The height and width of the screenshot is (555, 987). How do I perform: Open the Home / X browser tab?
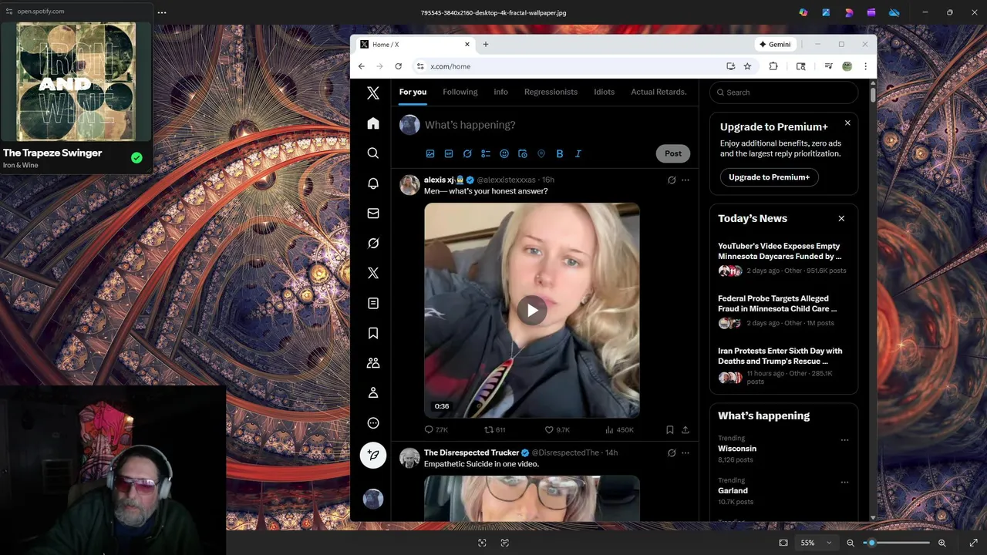point(415,45)
